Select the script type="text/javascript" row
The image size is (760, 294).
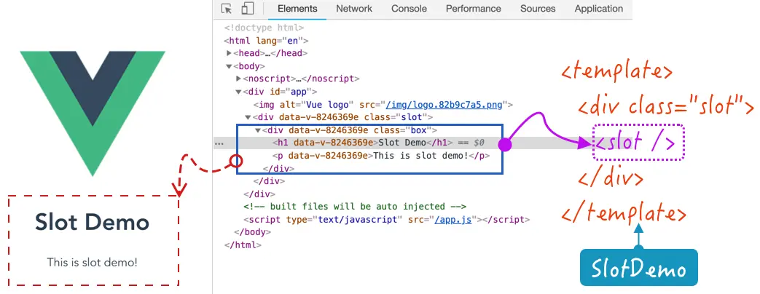386,220
